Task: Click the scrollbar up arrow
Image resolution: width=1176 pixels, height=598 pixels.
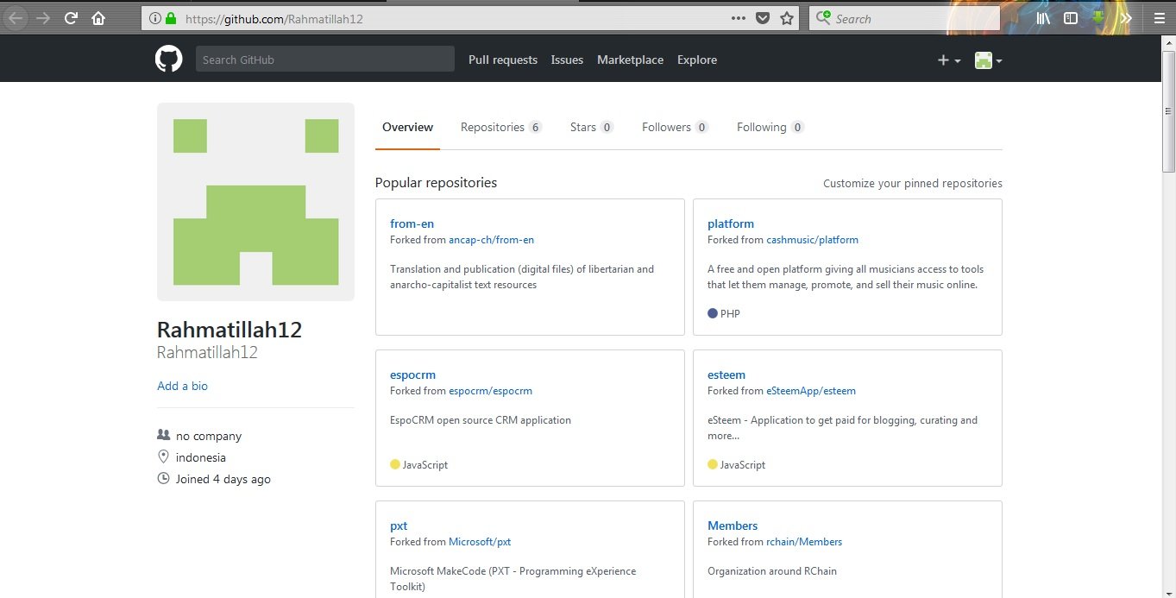Action: [x=1168, y=43]
